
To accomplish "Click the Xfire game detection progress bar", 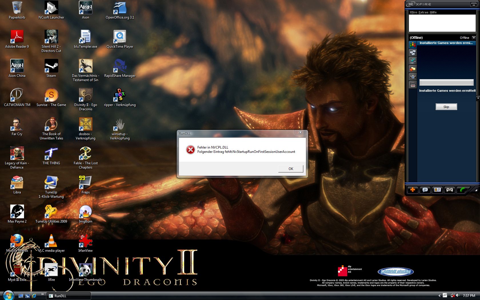I will tap(446, 83).
